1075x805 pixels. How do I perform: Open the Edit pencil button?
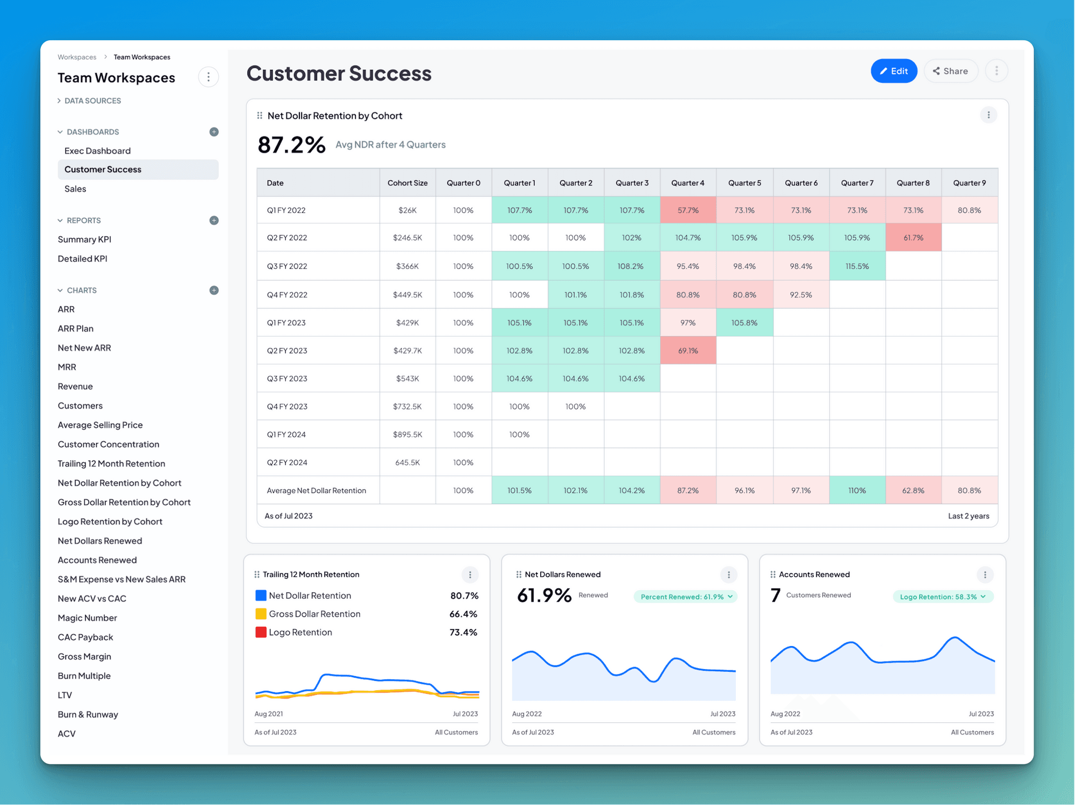(893, 70)
